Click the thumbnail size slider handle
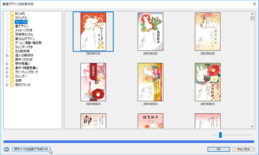This screenshot has width=259, height=155. 220,135
